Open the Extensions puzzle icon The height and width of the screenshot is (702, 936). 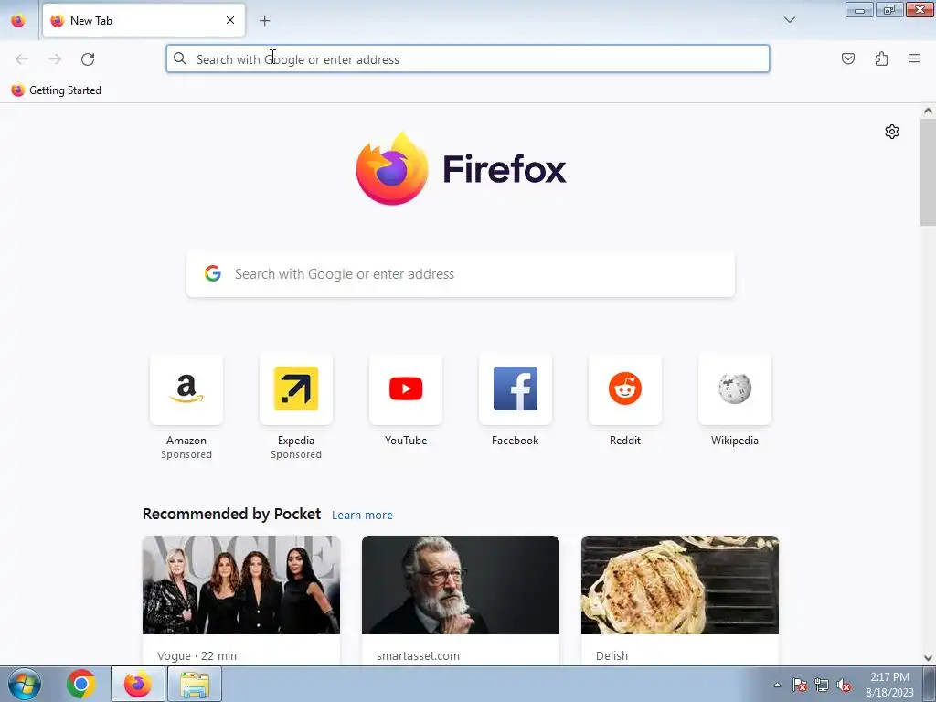(x=881, y=58)
